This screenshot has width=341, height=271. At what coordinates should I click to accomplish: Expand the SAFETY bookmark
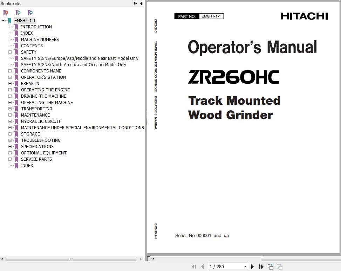click(x=10, y=52)
